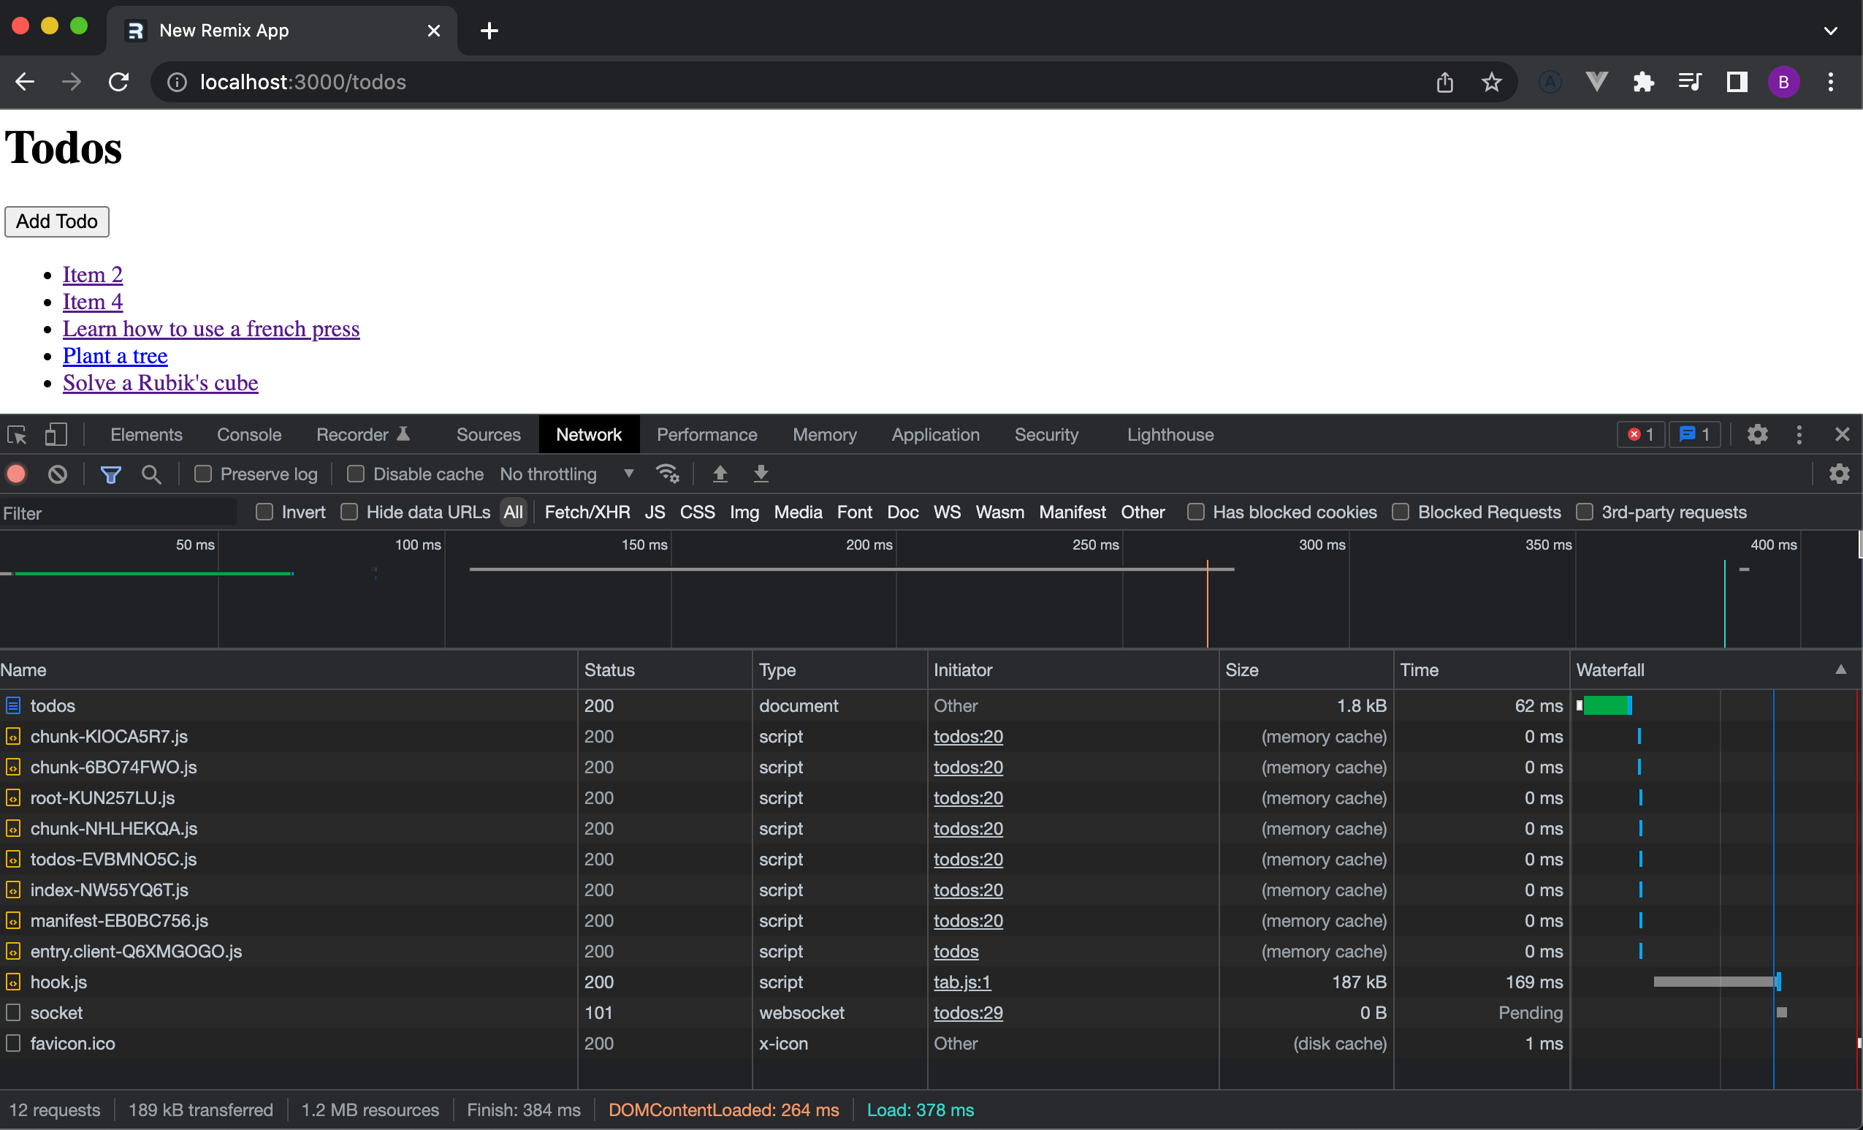Click the Import HAR upload arrow icon
The width and height of the screenshot is (1863, 1130).
point(720,474)
